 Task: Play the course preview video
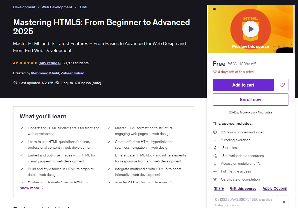pyautogui.click(x=250, y=29)
